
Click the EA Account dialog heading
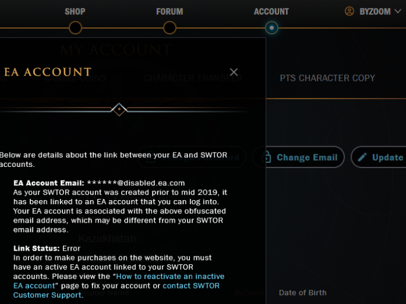click(47, 72)
